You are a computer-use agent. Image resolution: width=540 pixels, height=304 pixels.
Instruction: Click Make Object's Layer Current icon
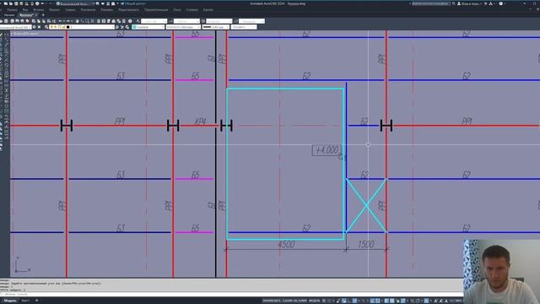pos(117,27)
